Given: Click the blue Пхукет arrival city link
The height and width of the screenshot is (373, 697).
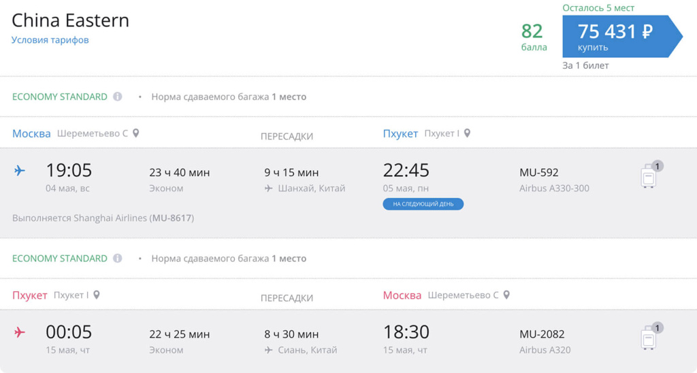Looking at the screenshot, I should [400, 133].
